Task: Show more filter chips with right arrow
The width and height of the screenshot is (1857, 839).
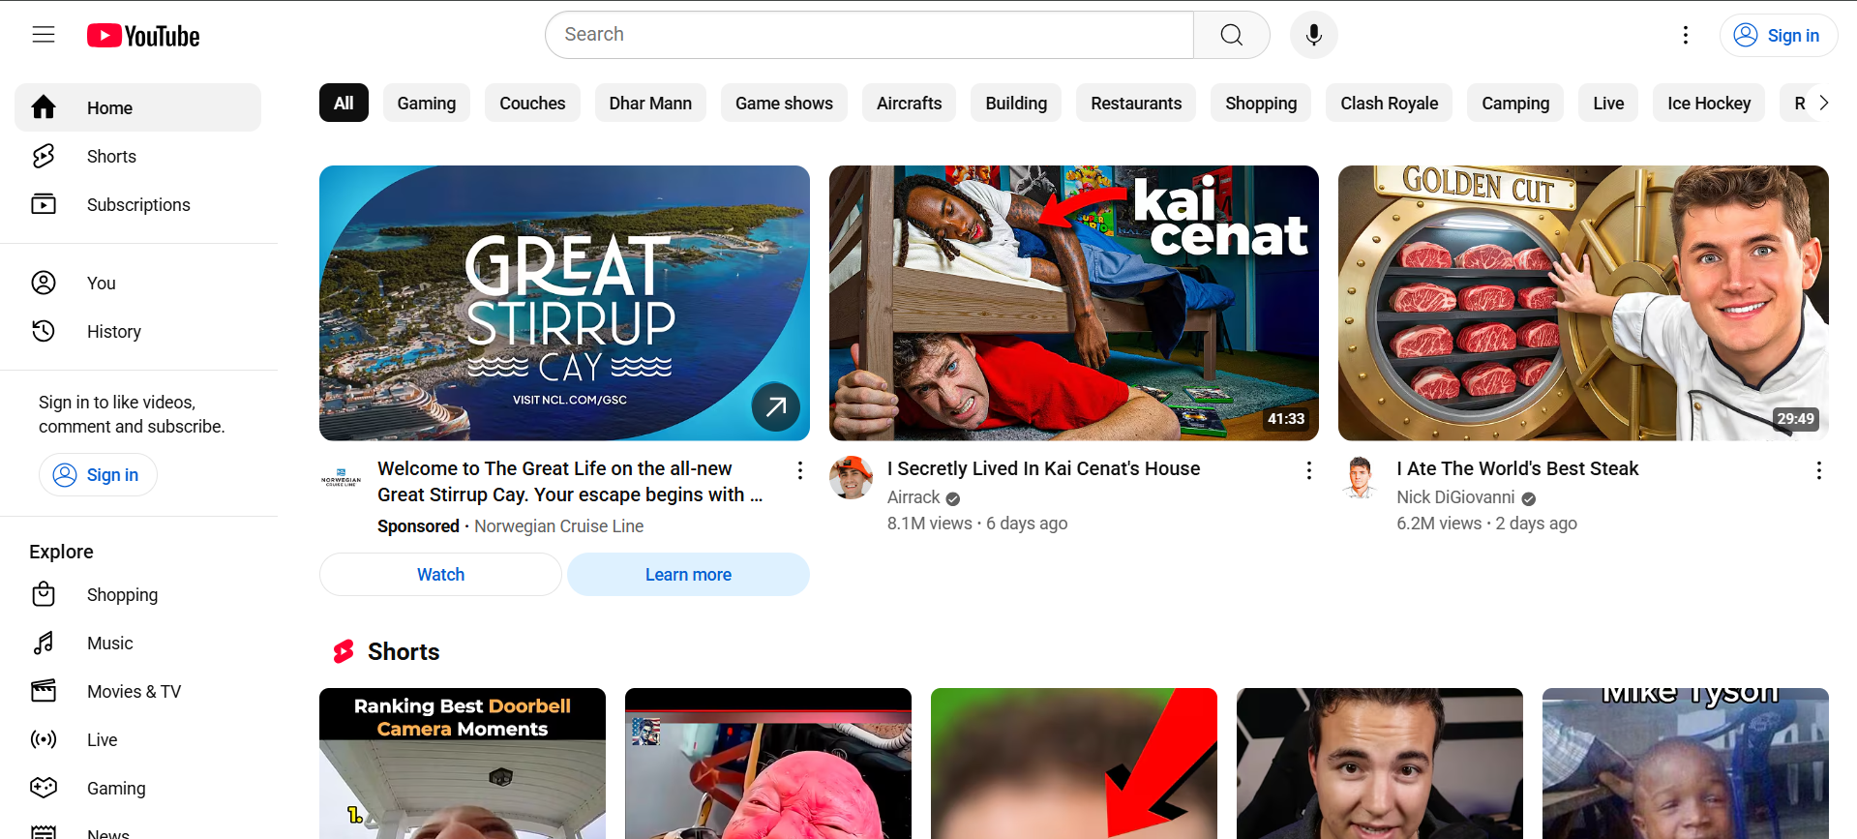Action: click(x=1823, y=103)
